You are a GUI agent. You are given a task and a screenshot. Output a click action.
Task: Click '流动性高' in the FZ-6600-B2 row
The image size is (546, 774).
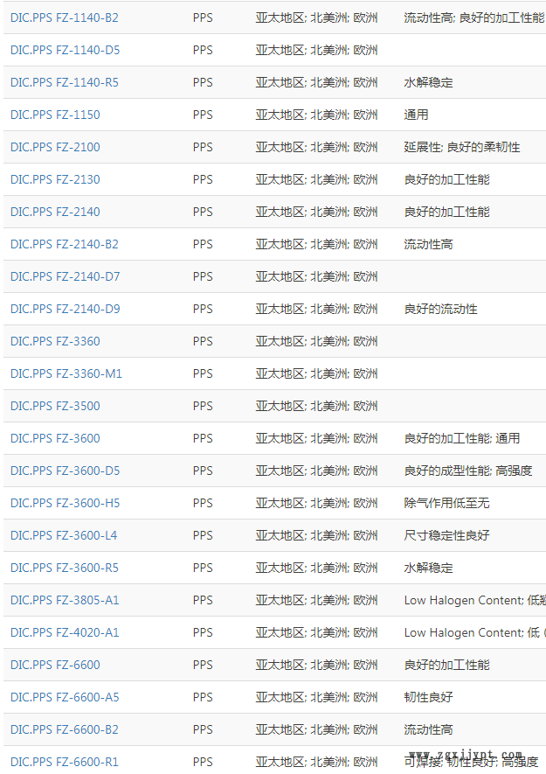(x=428, y=729)
